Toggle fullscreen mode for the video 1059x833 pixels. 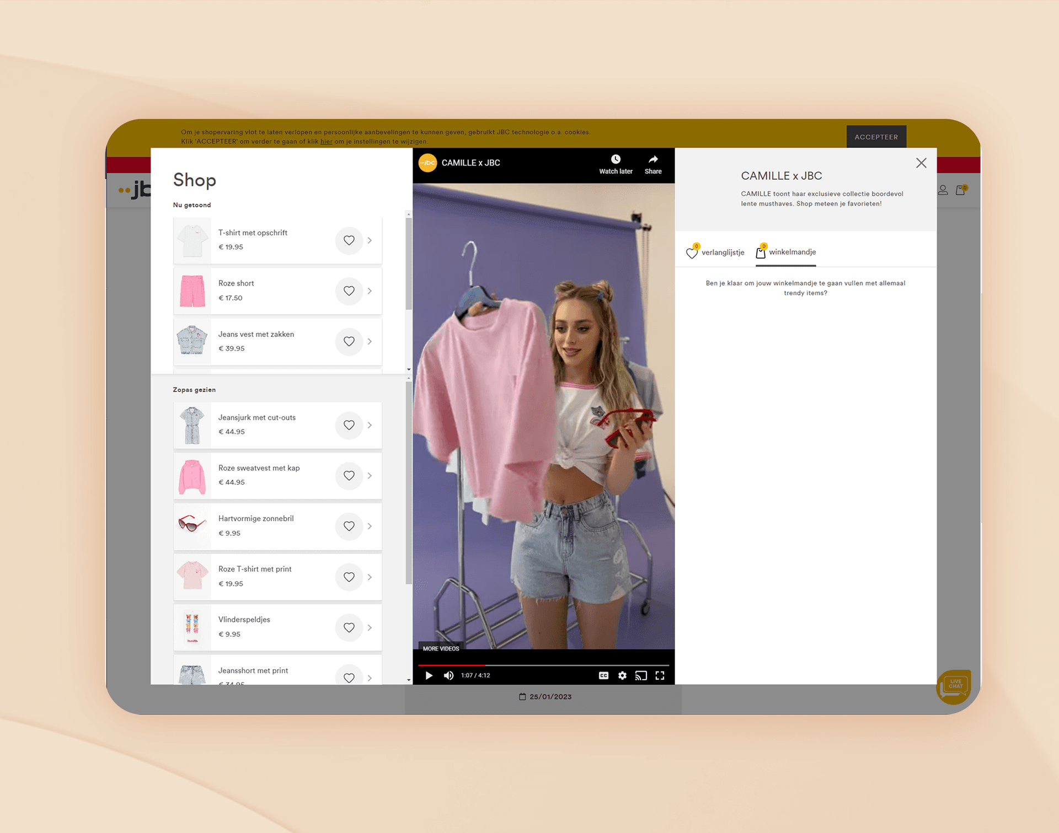(x=662, y=676)
